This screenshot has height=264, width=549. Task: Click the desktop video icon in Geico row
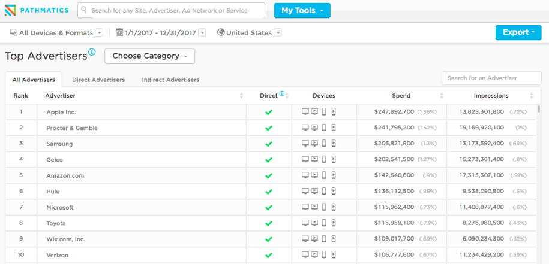pyautogui.click(x=315, y=160)
